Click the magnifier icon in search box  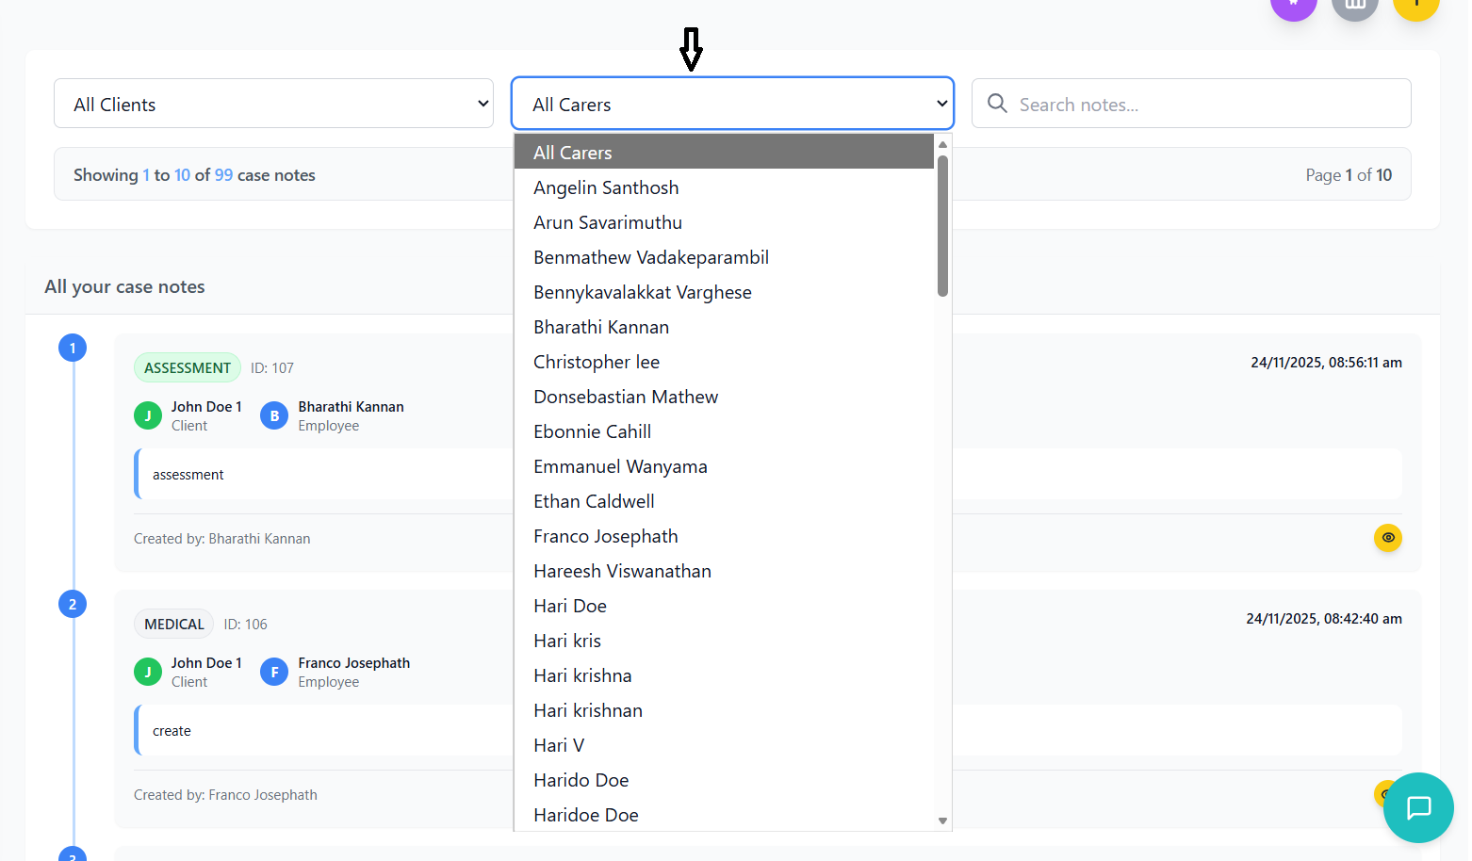tap(997, 104)
